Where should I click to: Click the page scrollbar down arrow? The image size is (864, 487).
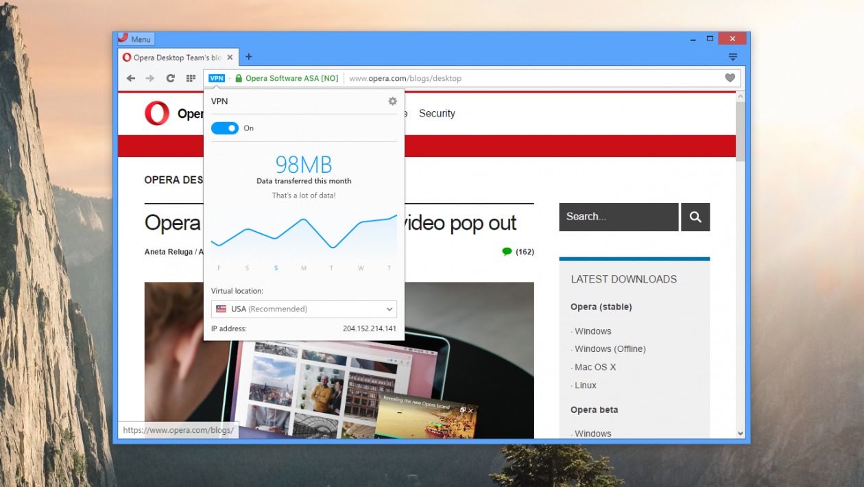(741, 433)
